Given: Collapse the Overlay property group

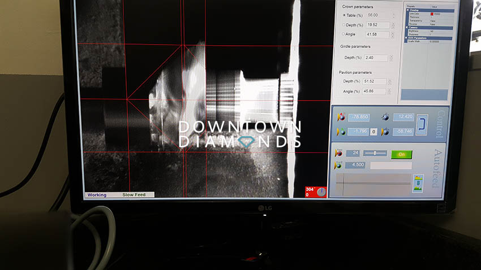Looking at the screenshot, I should (x=407, y=10).
